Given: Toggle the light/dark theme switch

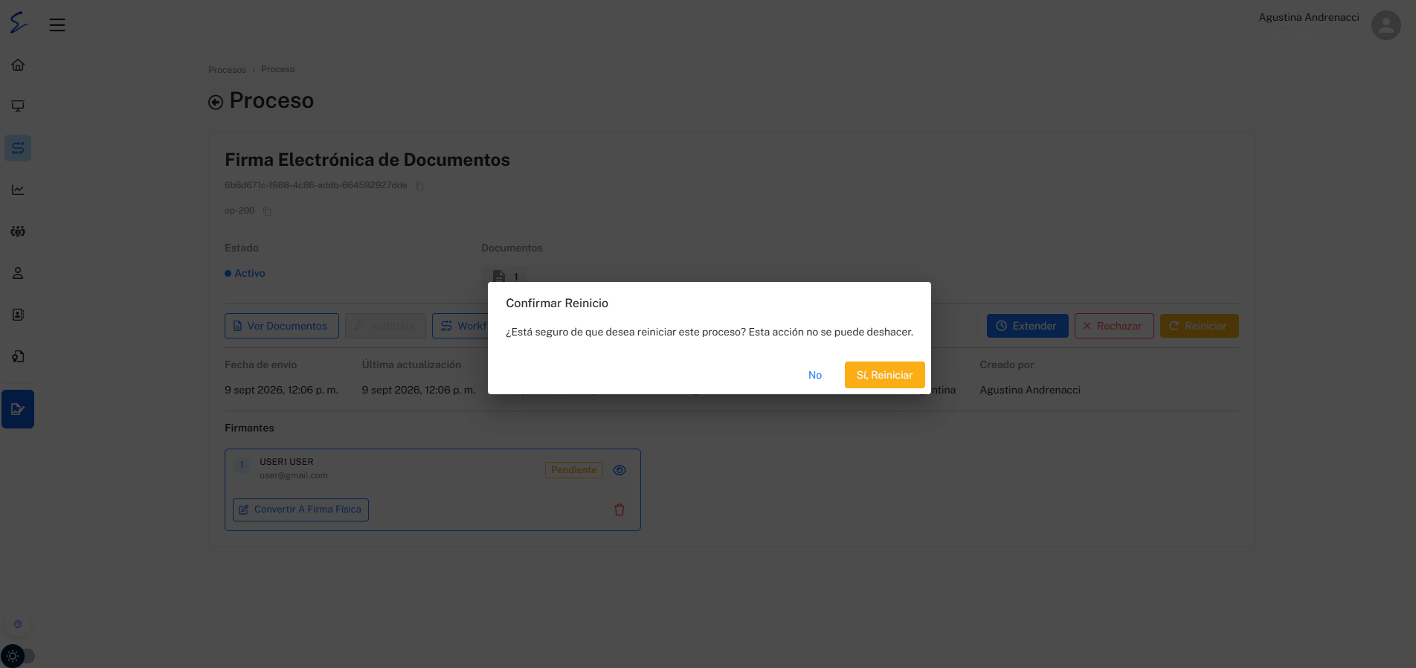Looking at the screenshot, I should coord(17,656).
